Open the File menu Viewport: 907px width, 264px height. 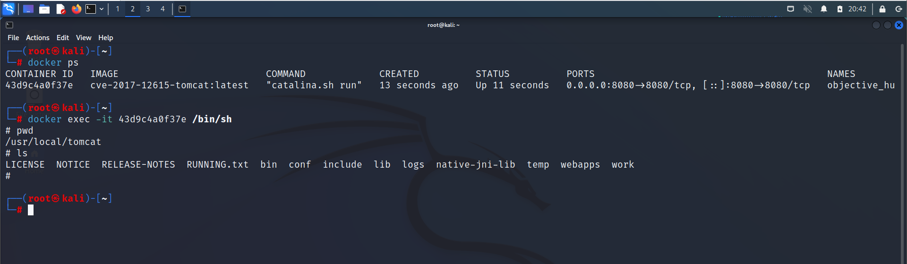[13, 38]
